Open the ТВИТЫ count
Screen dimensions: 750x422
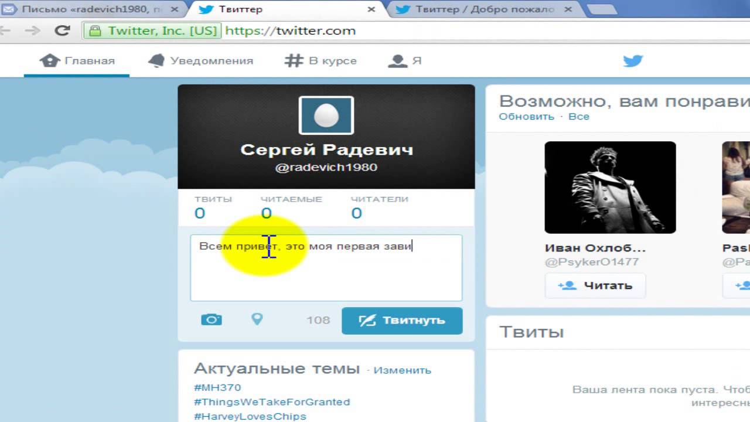(x=213, y=207)
